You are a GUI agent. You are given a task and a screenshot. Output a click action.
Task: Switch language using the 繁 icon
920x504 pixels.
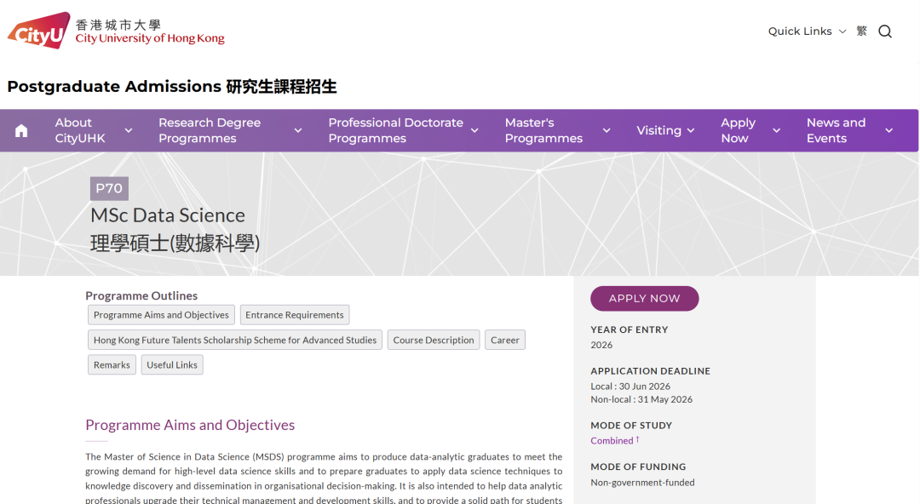pos(861,31)
